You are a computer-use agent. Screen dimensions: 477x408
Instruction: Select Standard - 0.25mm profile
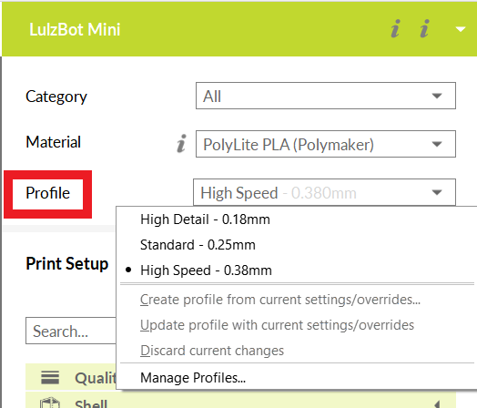click(198, 245)
